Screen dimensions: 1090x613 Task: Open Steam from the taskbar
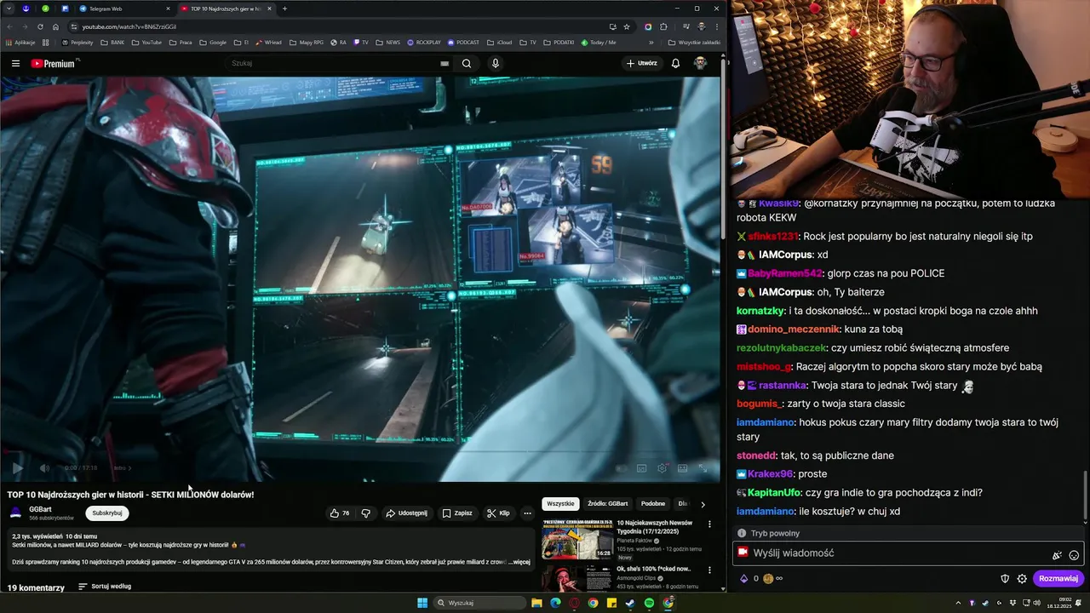click(630, 603)
